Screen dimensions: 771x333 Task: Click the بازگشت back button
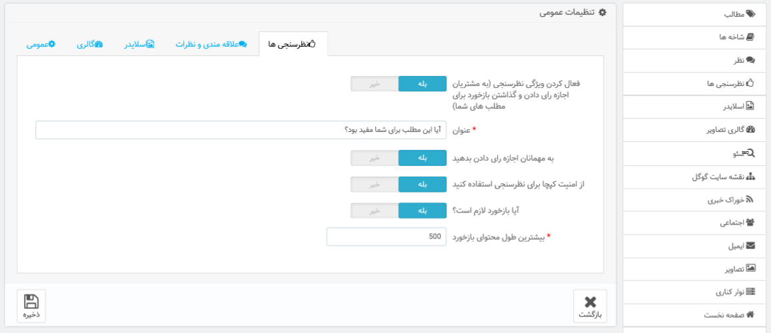click(590, 306)
